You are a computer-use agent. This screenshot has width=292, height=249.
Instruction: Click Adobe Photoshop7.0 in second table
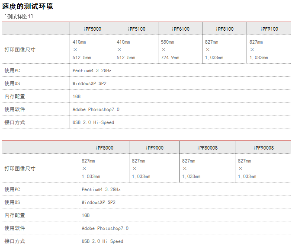click(x=105, y=229)
